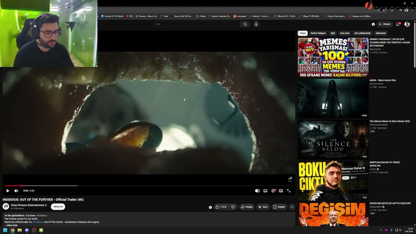Open the Oluştur create button
Screen dimensions: 416x234
384,24
